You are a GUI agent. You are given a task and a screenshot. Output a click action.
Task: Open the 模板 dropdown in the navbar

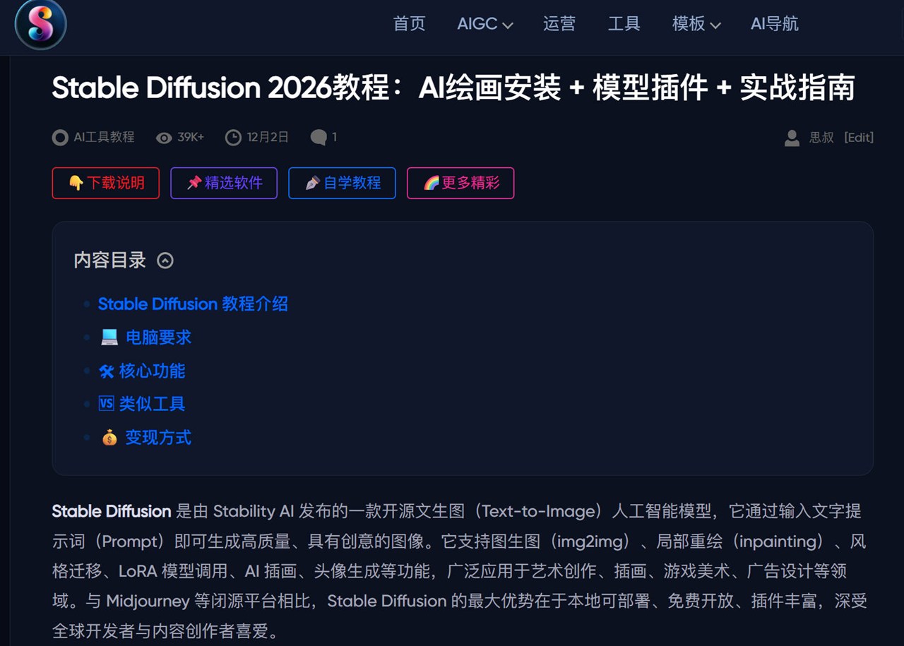click(x=696, y=24)
